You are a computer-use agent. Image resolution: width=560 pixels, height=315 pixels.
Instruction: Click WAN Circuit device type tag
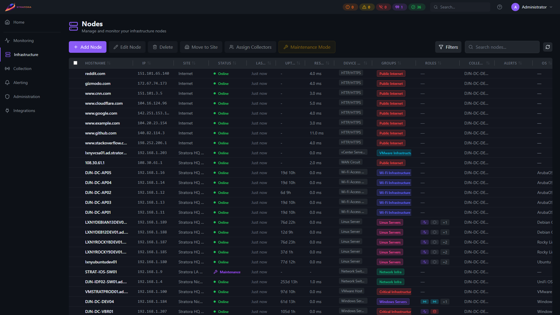[x=351, y=162]
